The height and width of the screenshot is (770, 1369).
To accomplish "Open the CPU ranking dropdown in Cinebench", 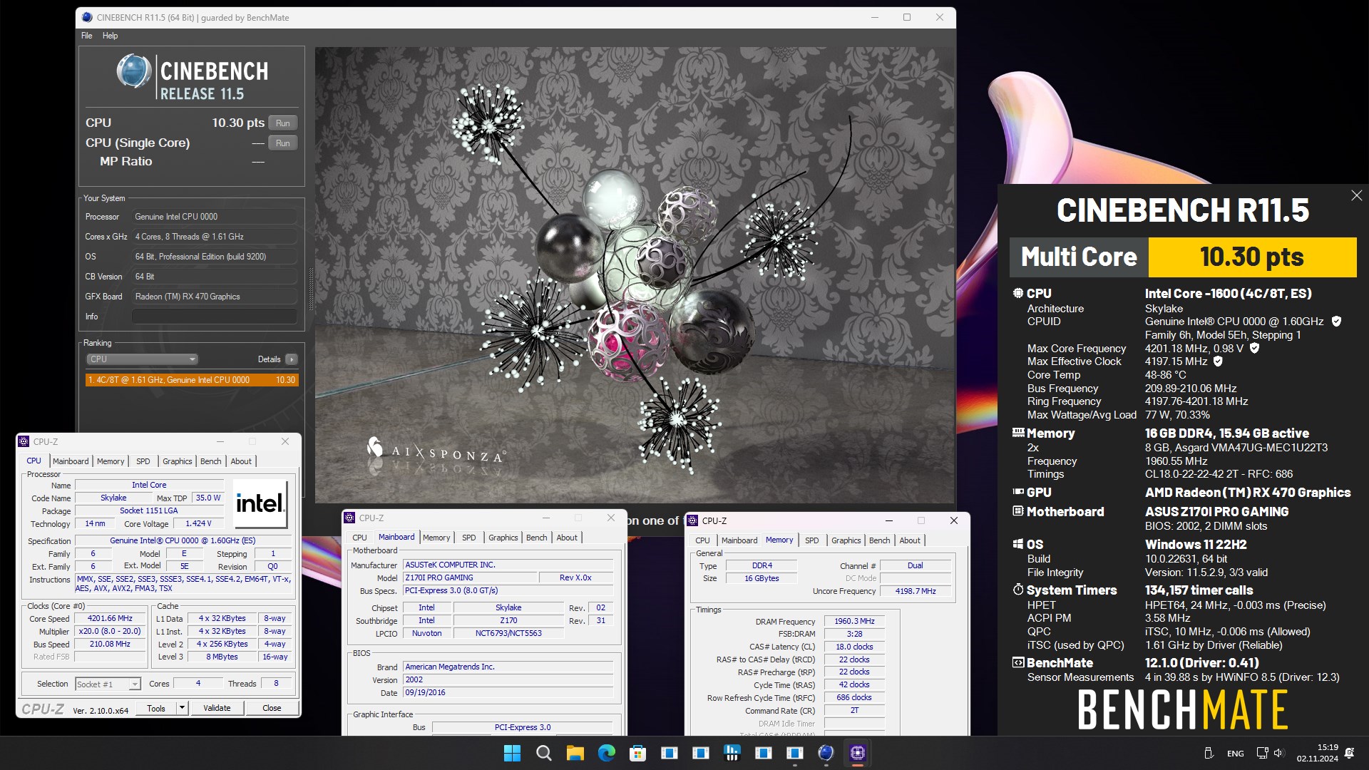I will 142,359.
